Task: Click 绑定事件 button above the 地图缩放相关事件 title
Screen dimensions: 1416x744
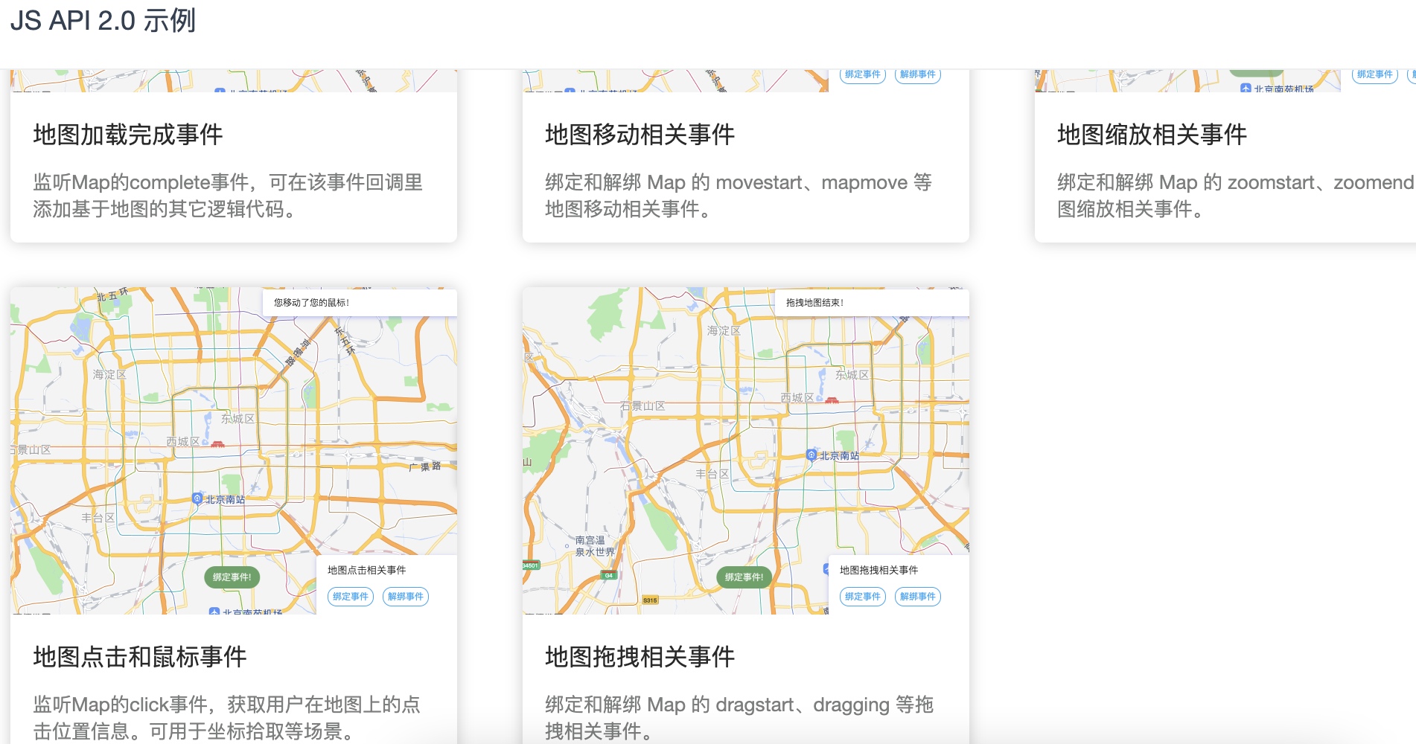Action: tap(1375, 74)
